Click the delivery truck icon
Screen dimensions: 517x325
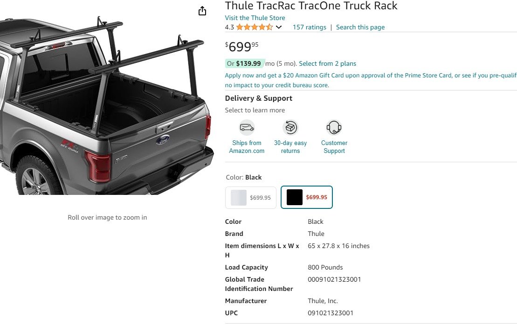point(247,128)
